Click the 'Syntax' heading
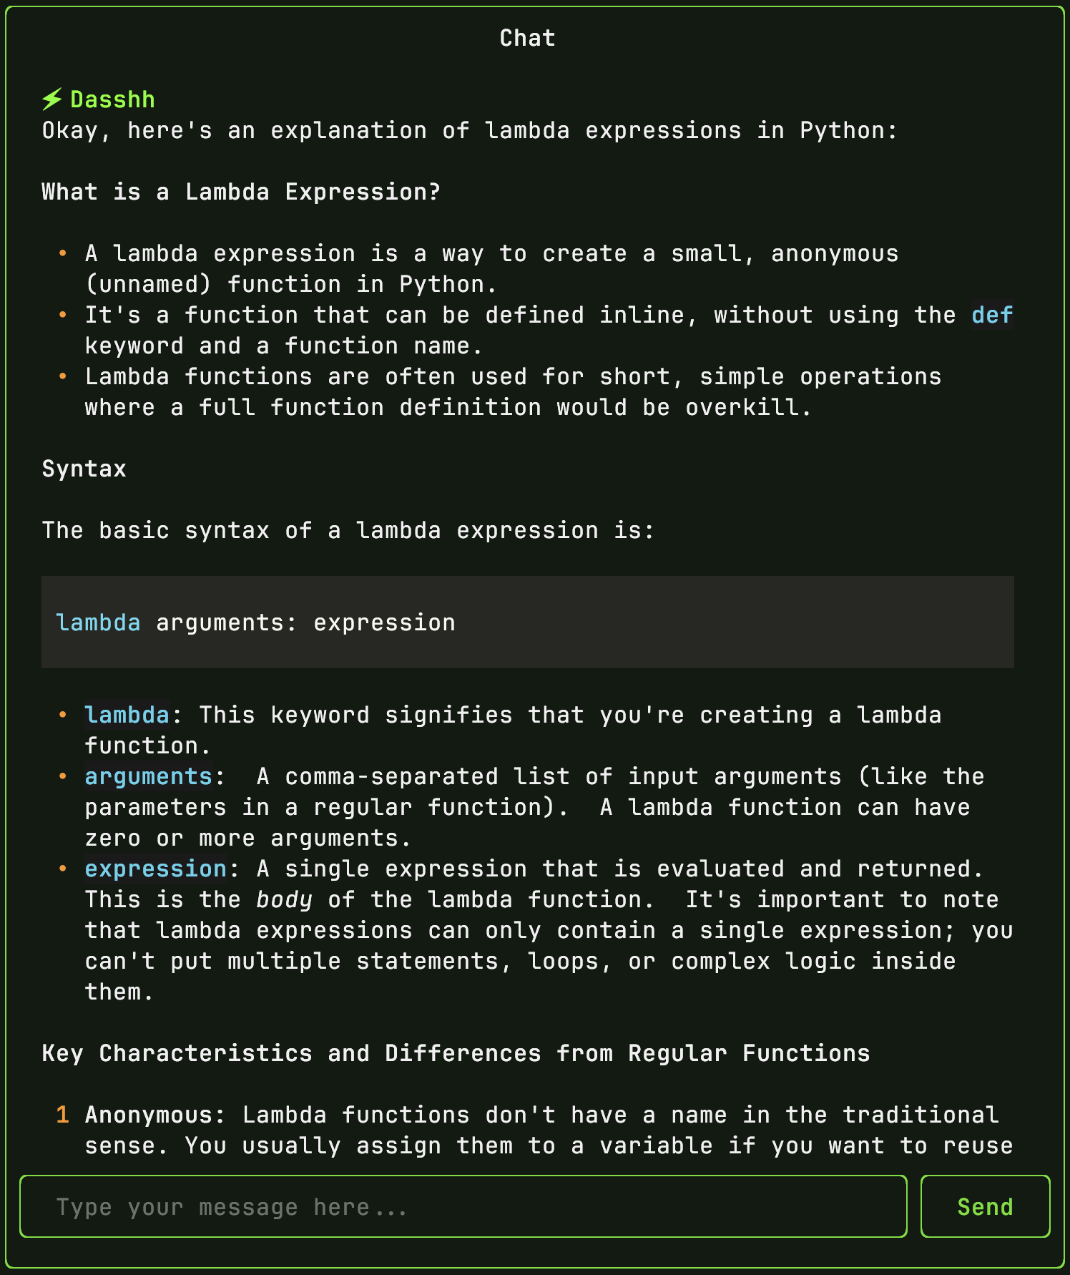Screen dimensions: 1070x1275 [84, 469]
